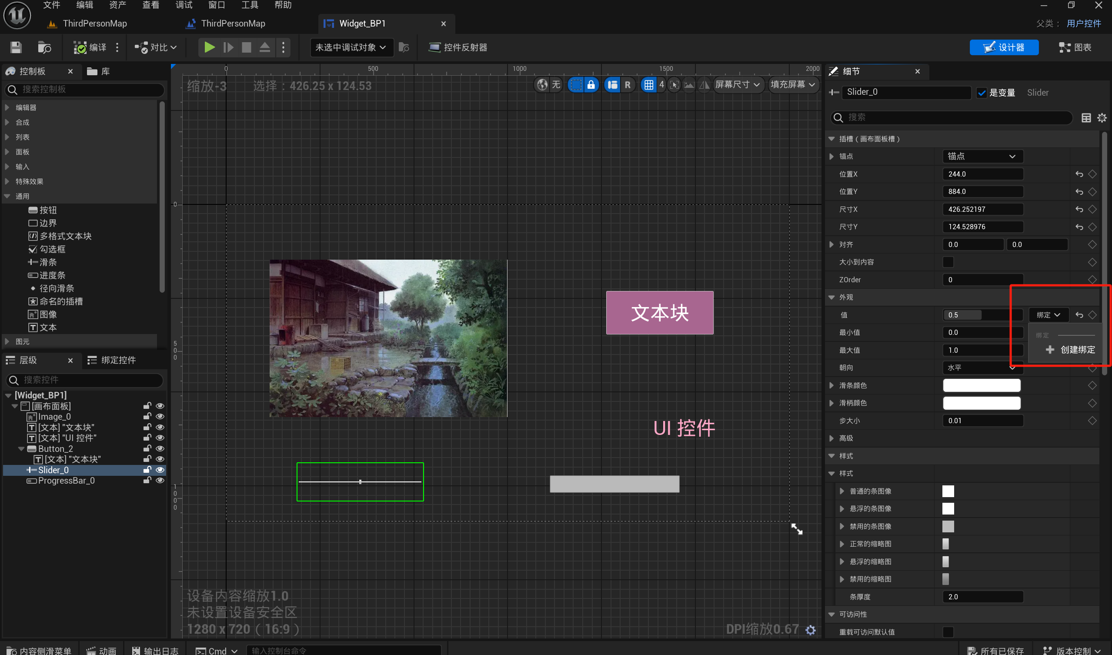Switch to the 库 library tab
The width and height of the screenshot is (1112, 655).
pos(98,71)
